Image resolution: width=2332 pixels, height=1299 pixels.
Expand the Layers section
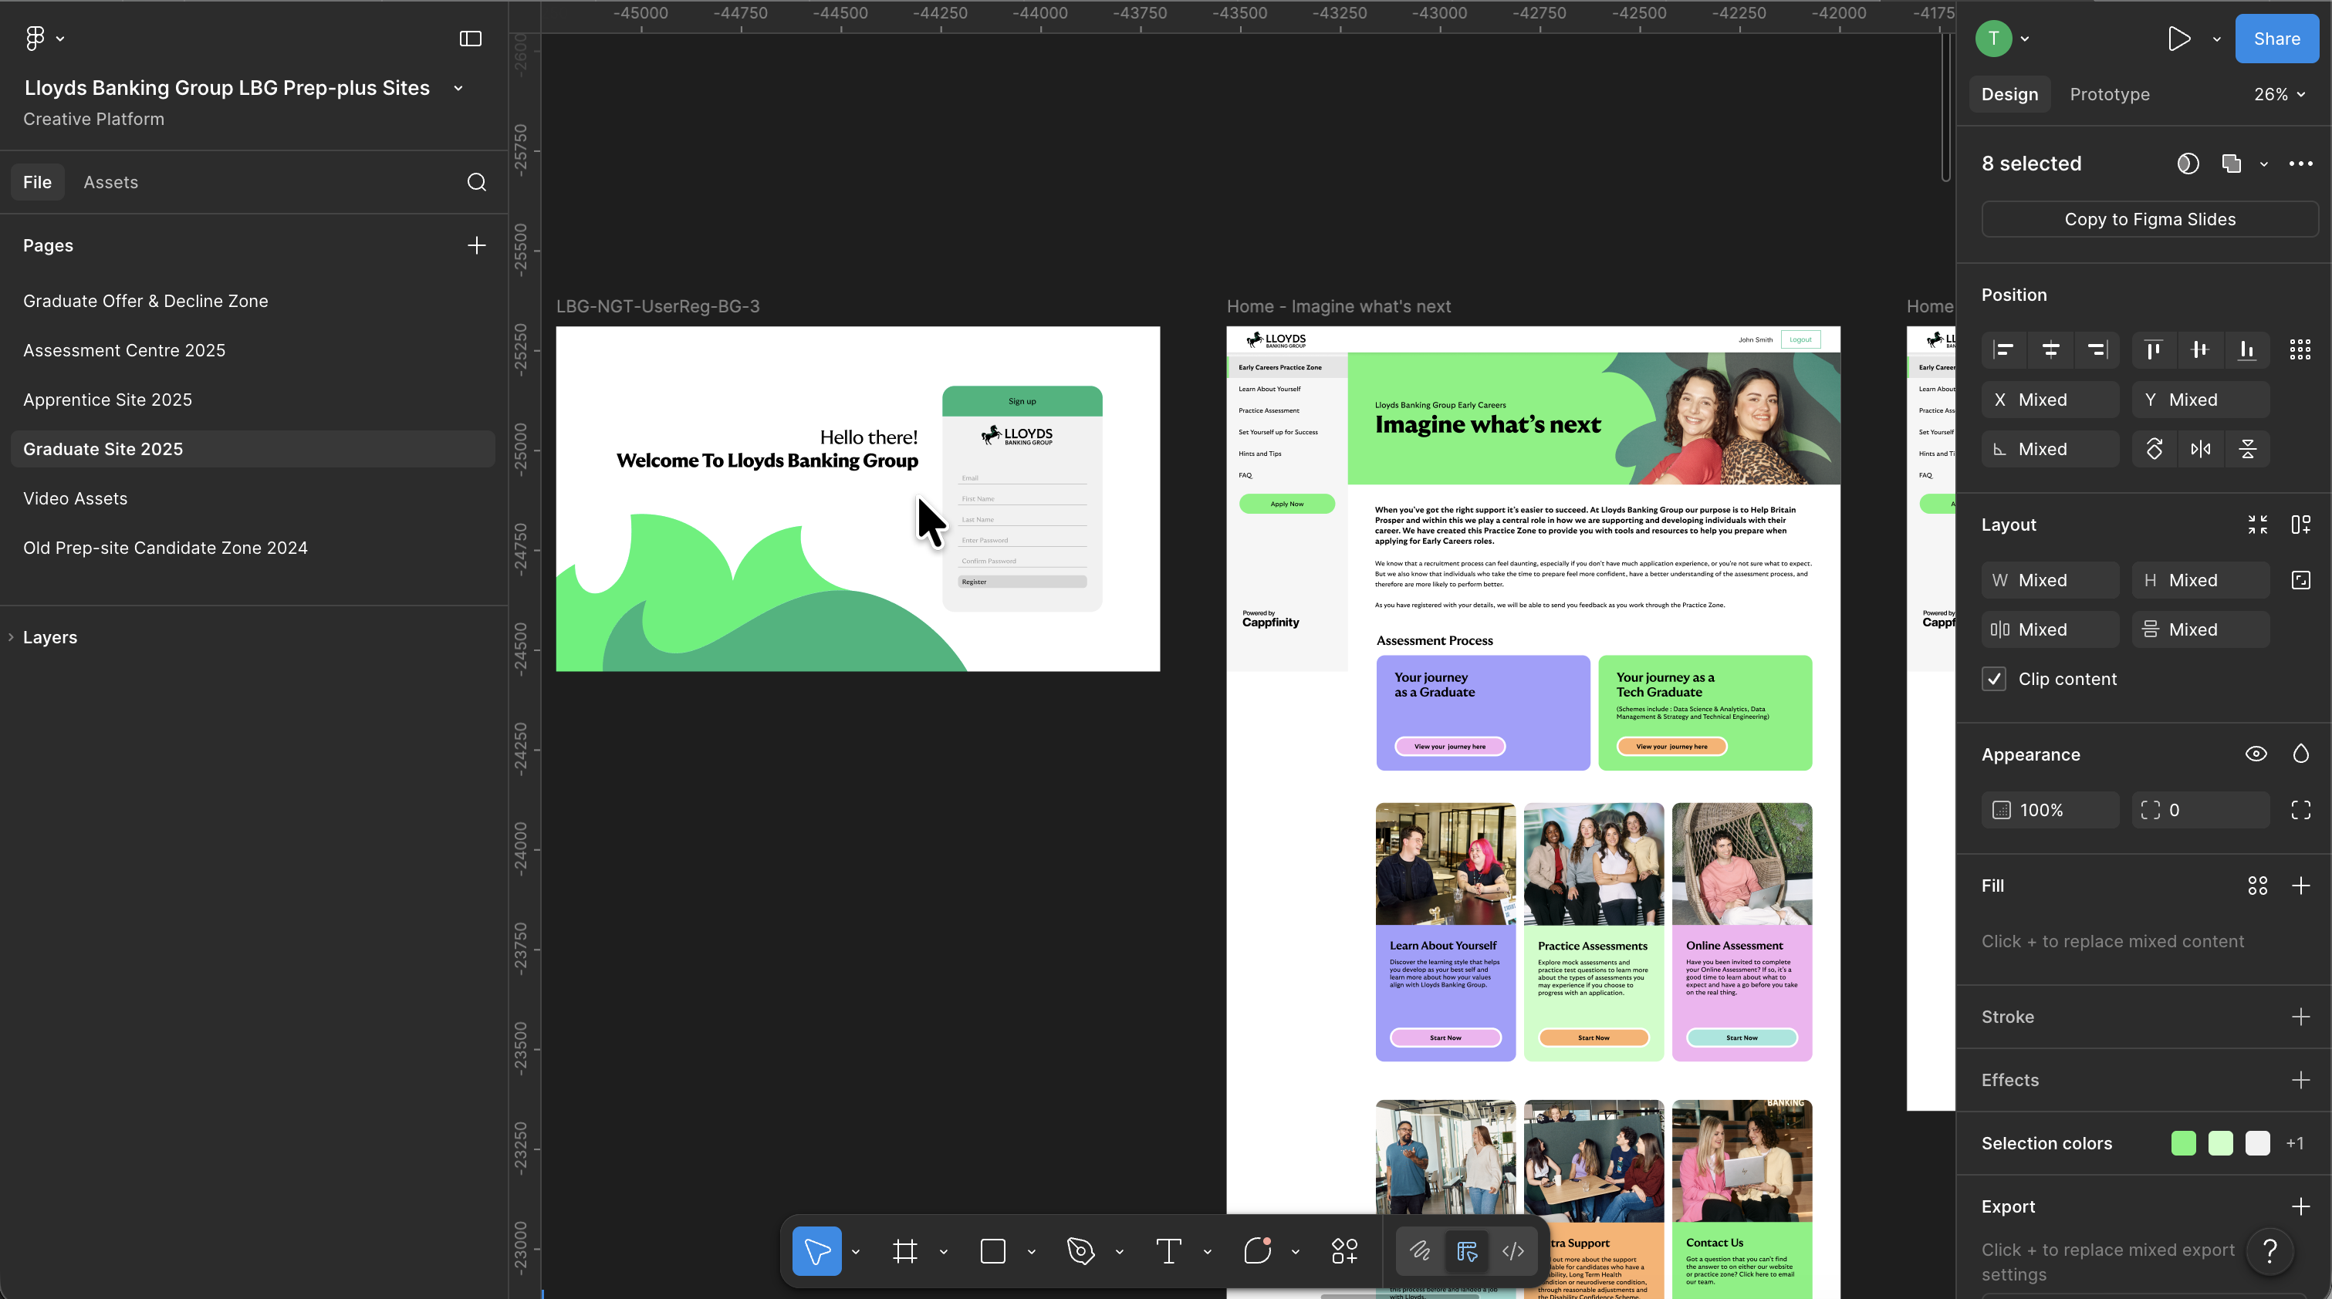click(11, 637)
